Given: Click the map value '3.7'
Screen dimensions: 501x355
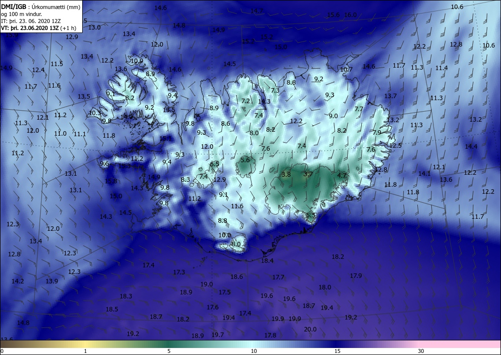Looking at the screenshot, I should coord(308,174).
